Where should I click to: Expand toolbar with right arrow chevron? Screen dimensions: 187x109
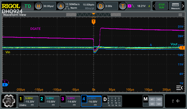tap(183, 6)
